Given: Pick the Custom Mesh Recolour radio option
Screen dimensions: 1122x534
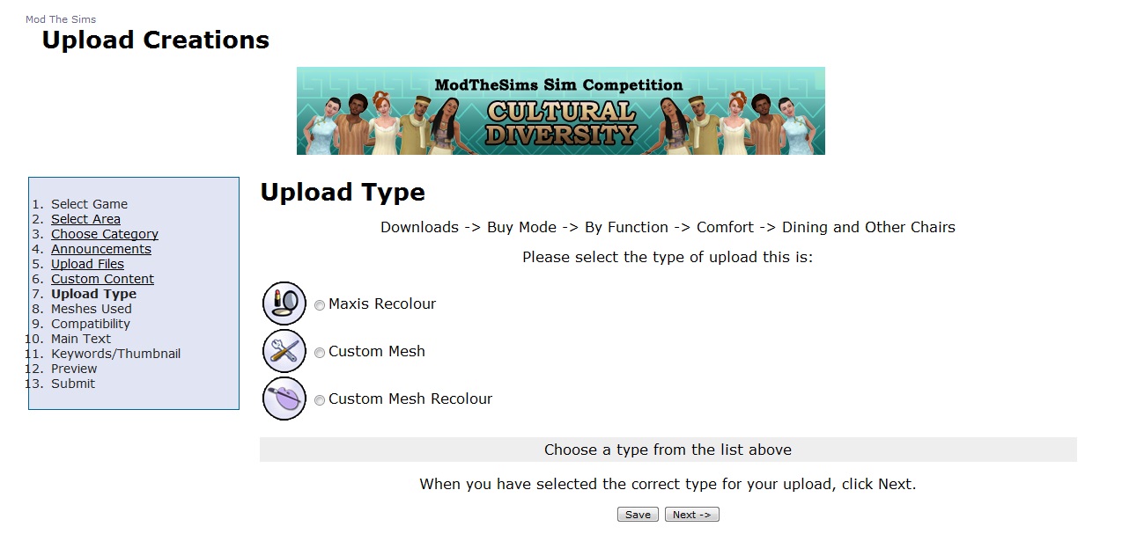Looking at the screenshot, I should point(320,400).
